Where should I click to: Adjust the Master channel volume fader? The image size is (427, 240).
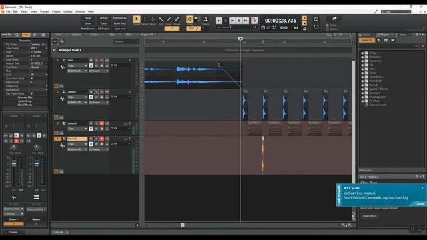(x=37, y=163)
